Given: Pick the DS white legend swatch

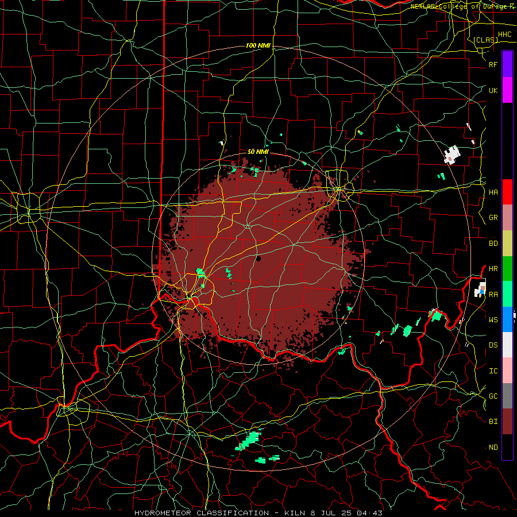Looking at the screenshot, I should click(x=507, y=345).
